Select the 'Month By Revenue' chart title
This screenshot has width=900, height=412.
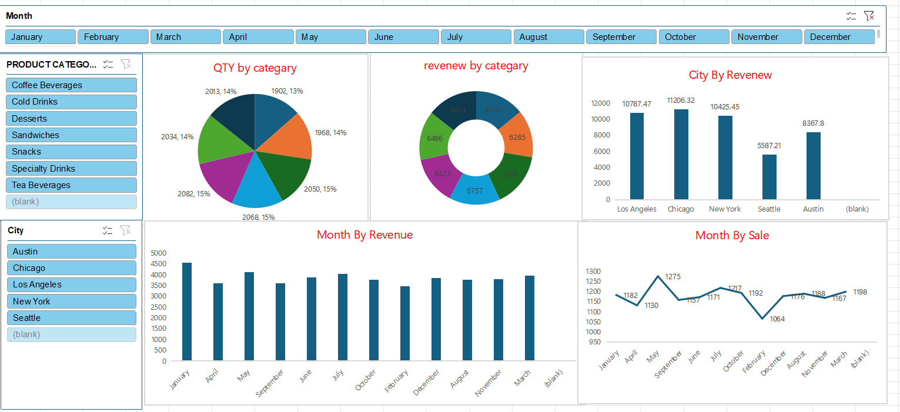(365, 235)
